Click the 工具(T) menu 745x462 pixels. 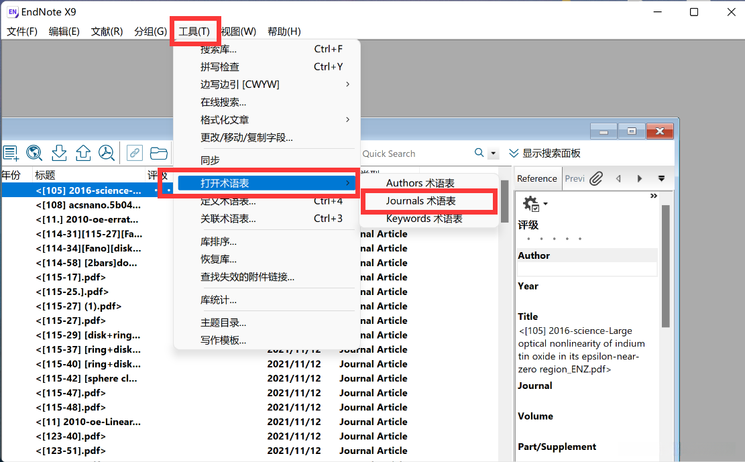click(x=194, y=32)
